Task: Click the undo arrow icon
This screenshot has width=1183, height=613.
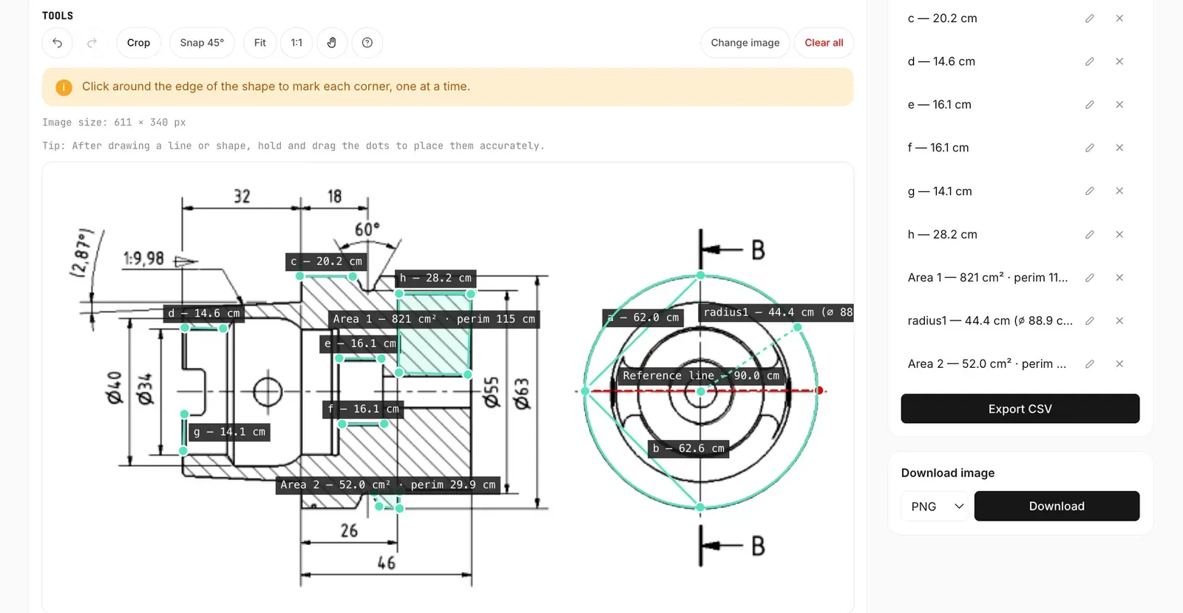Action: pyautogui.click(x=57, y=43)
